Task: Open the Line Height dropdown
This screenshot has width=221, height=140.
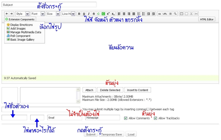Action: [68, 14]
